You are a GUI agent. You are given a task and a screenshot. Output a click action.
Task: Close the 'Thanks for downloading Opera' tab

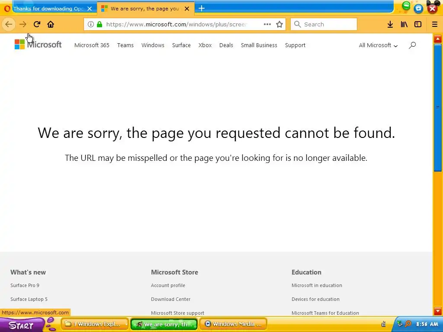click(90, 9)
